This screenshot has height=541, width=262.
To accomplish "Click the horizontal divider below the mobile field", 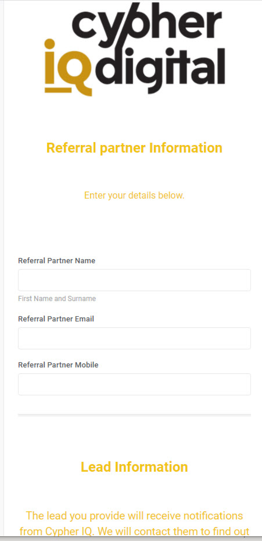I will click(x=134, y=415).
